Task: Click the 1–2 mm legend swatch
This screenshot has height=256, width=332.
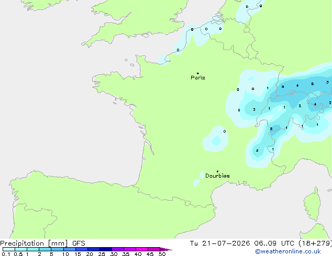Action: coord(33,249)
